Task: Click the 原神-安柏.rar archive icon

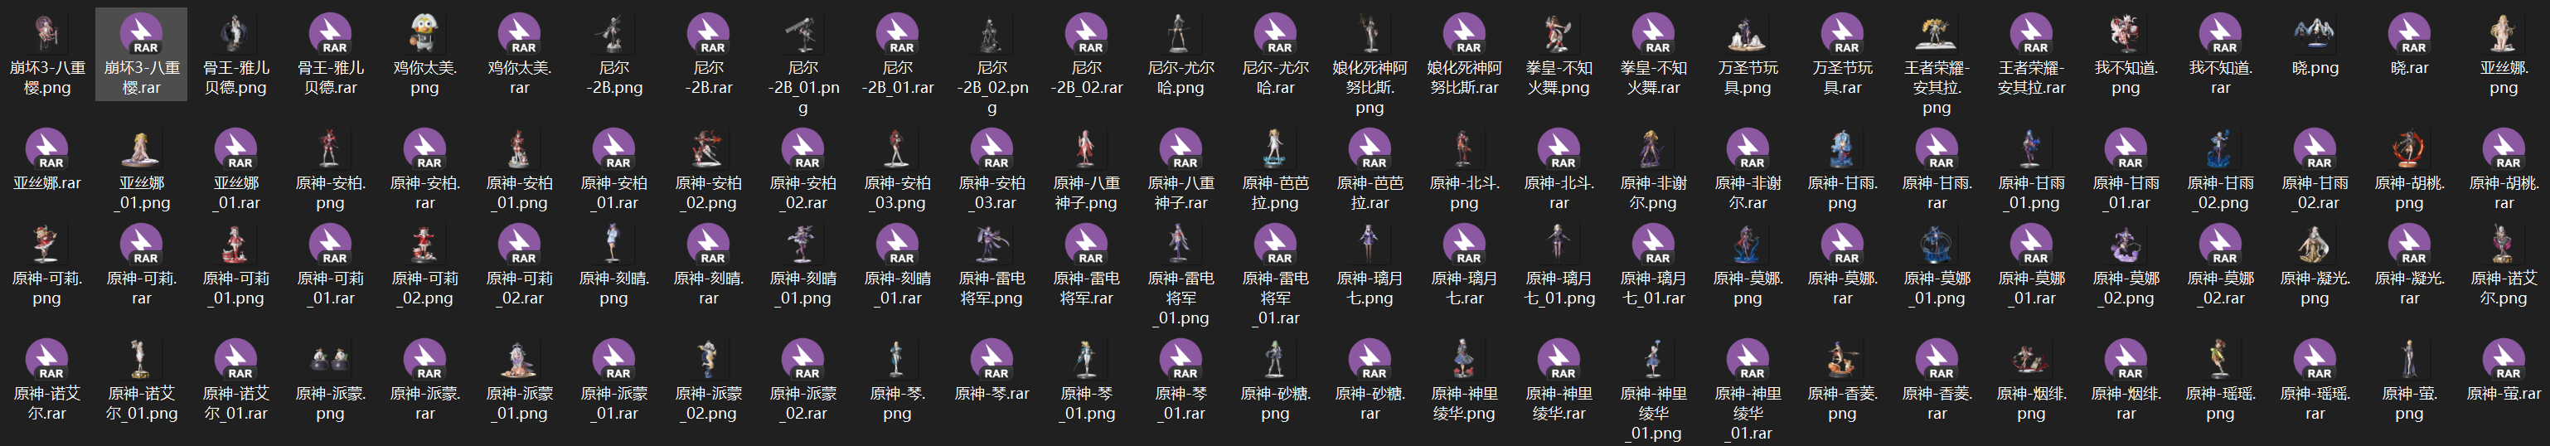Action: (x=425, y=149)
